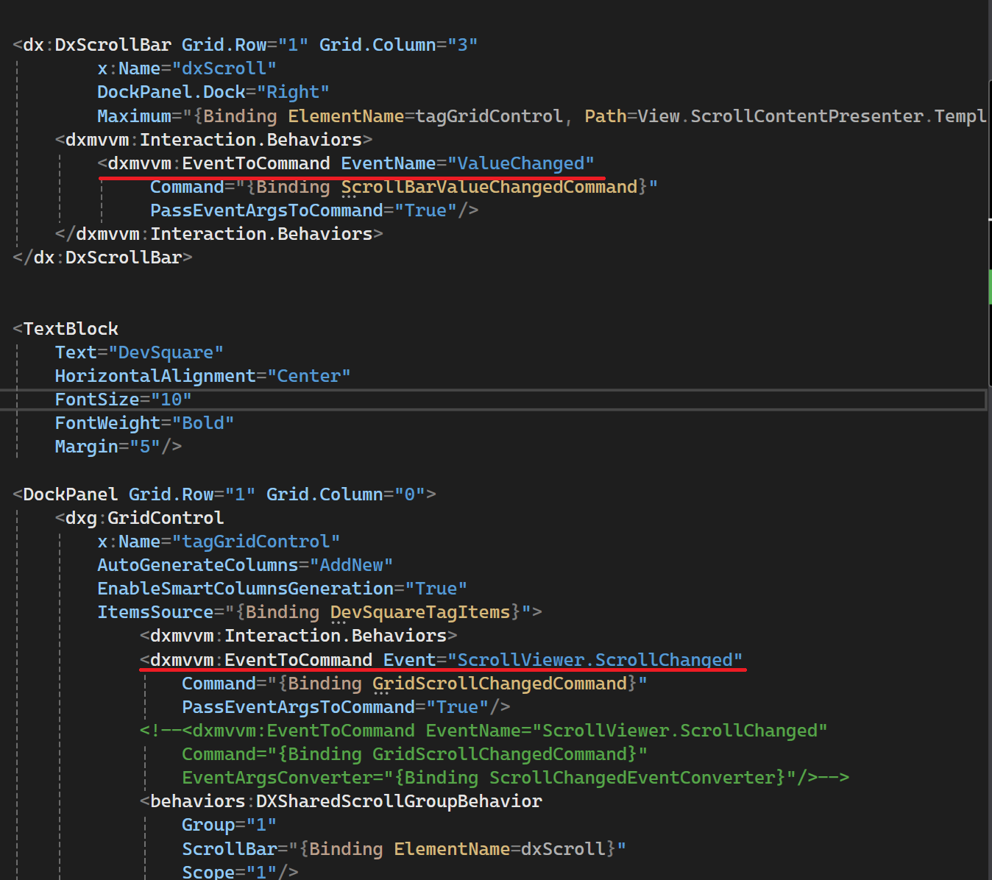Click ElementName=tagGridControl in the Maximum binding
This screenshot has height=880, width=992.
coord(425,116)
